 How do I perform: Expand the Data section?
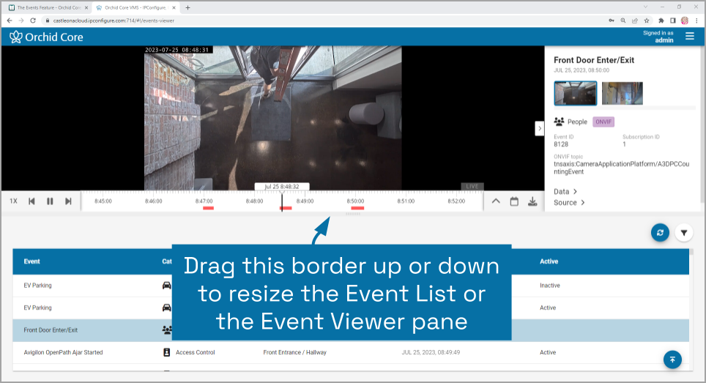pyautogui.click(x=565, y=192)
